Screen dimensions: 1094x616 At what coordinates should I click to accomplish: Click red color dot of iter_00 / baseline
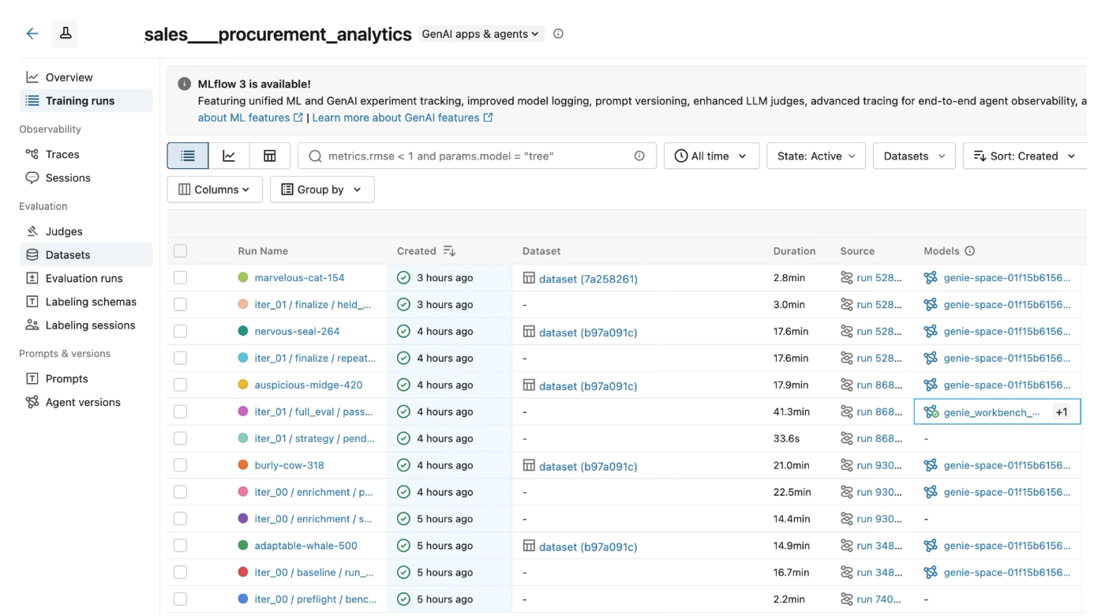tap(243, 573)
